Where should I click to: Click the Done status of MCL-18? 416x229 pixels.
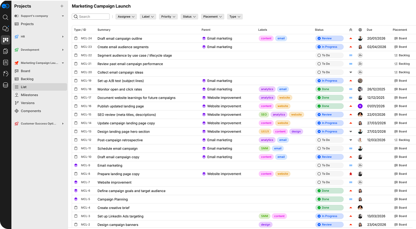pos(329,89)
